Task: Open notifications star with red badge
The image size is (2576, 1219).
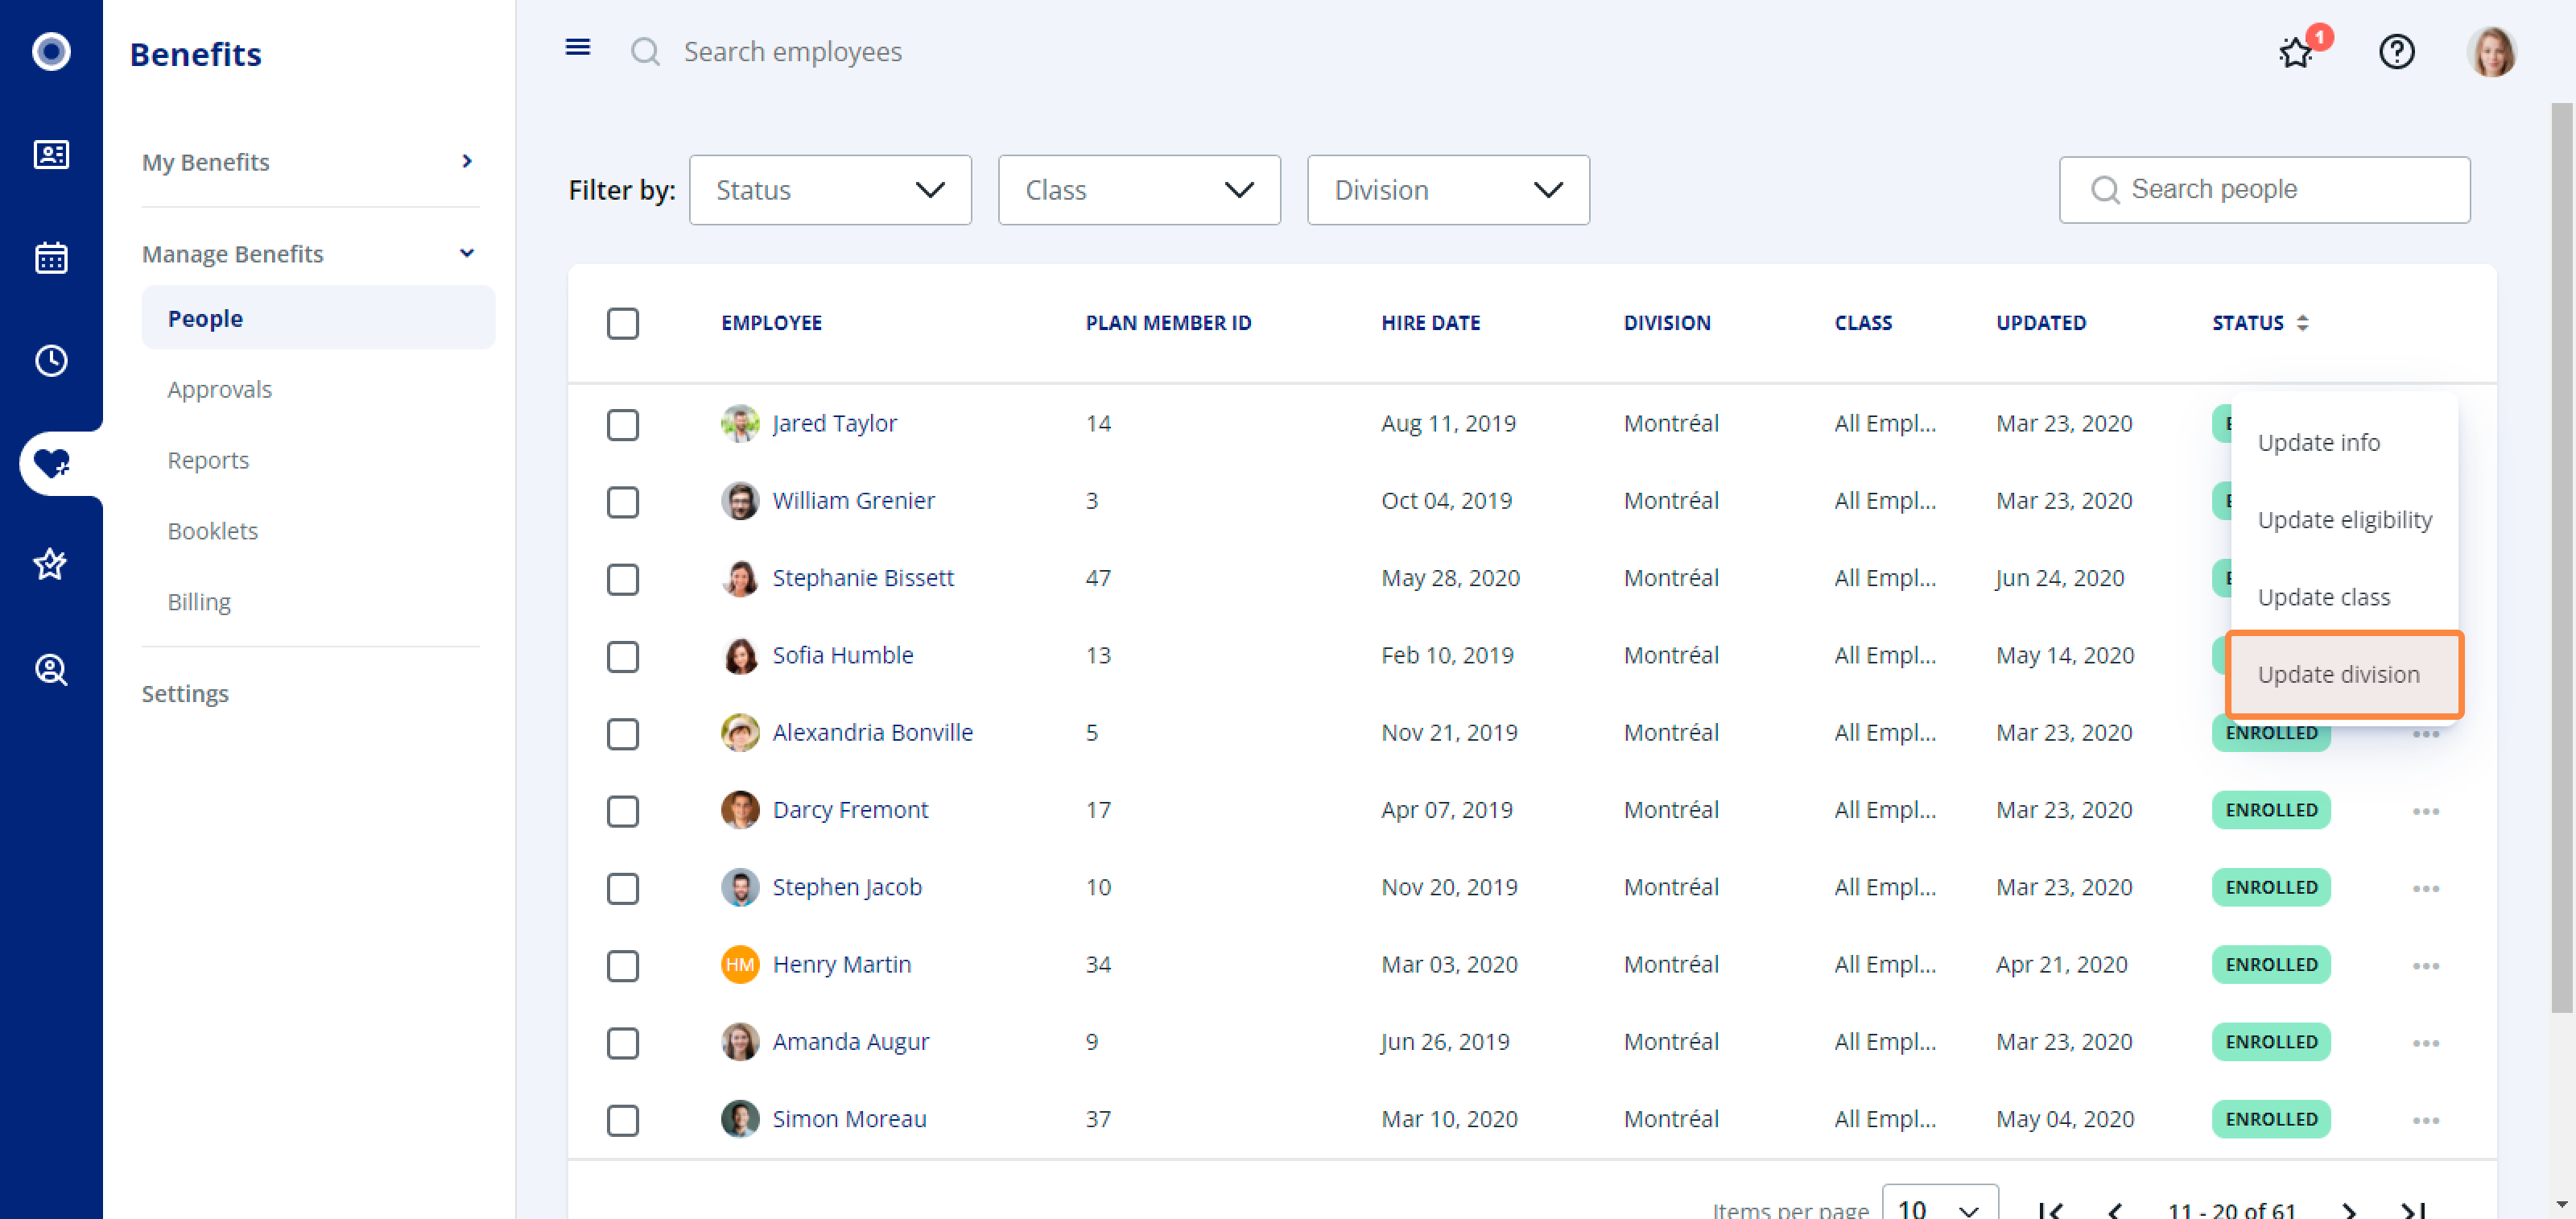Action: (2296, 52)
